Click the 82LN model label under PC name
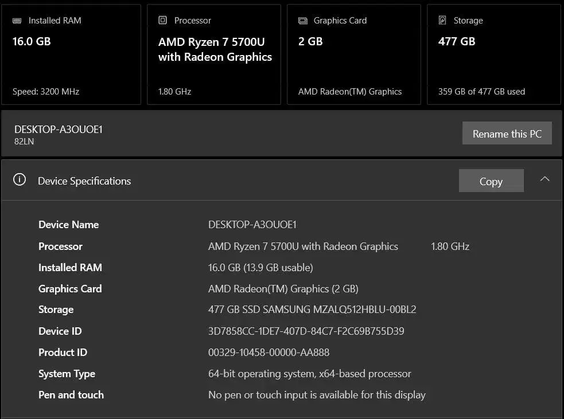 (x=24, y=142)
